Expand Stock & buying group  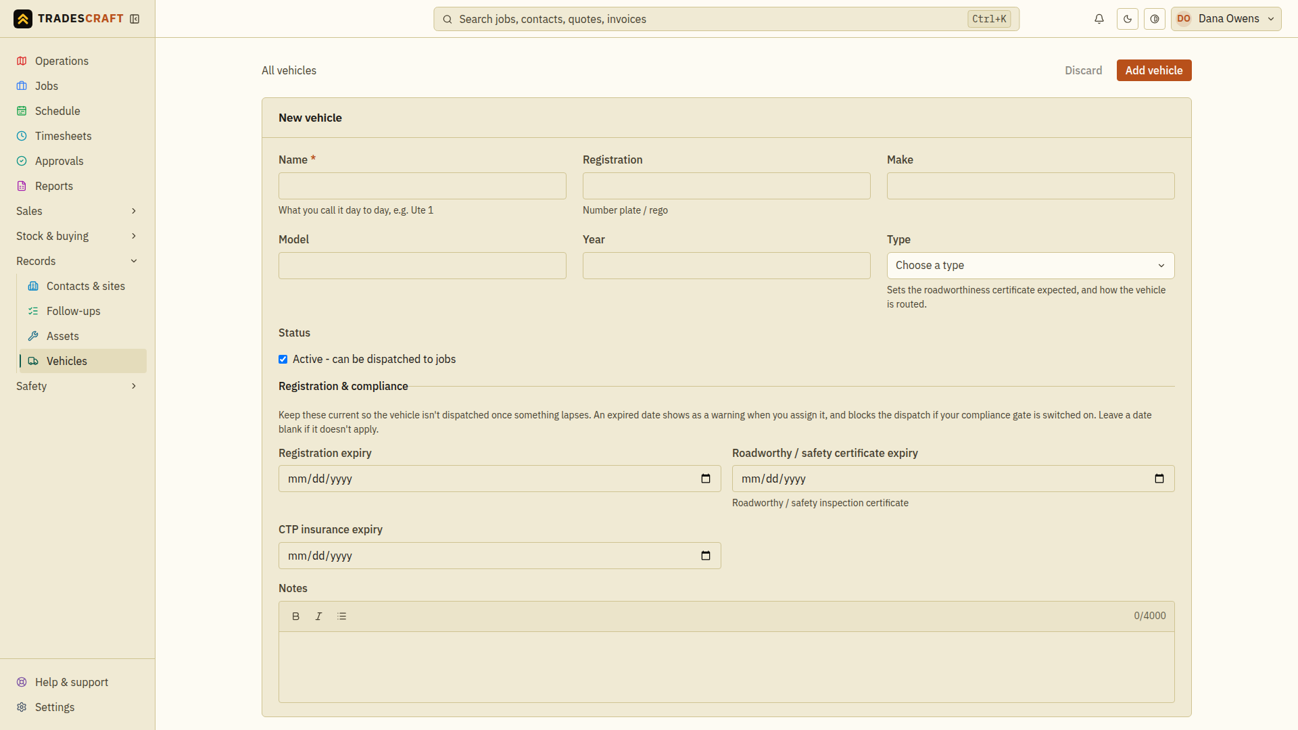(x=78, y=236)
